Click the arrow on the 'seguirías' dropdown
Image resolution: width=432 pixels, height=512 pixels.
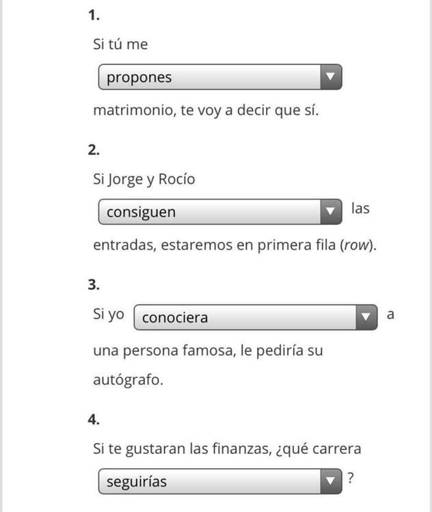click(x=331, y=481)
